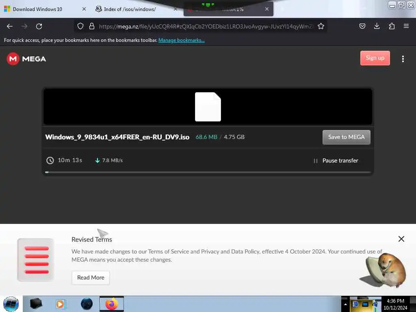This screenshot has height=312, width=416.
Task: Open the black folder taskbar icon
Action: (x=36, y=304)
